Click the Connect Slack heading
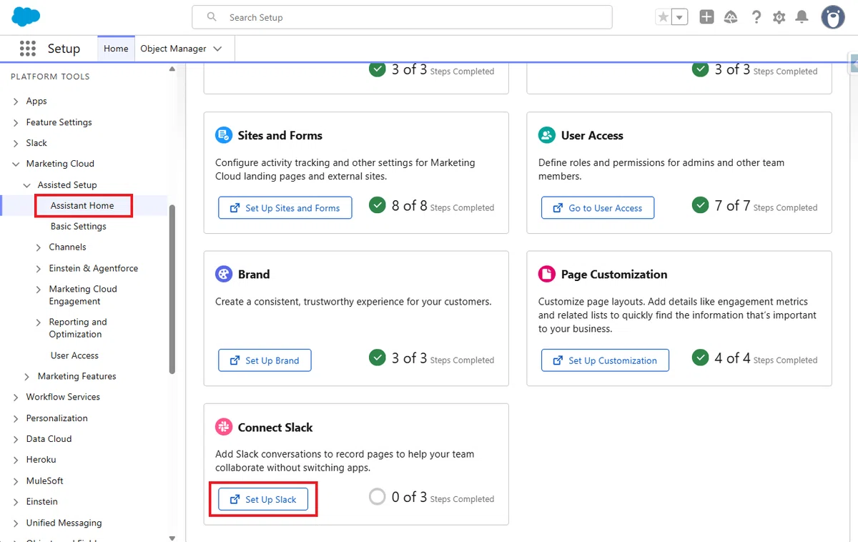The width and height of the screenshot is (858, 542). tap(275, 428)
